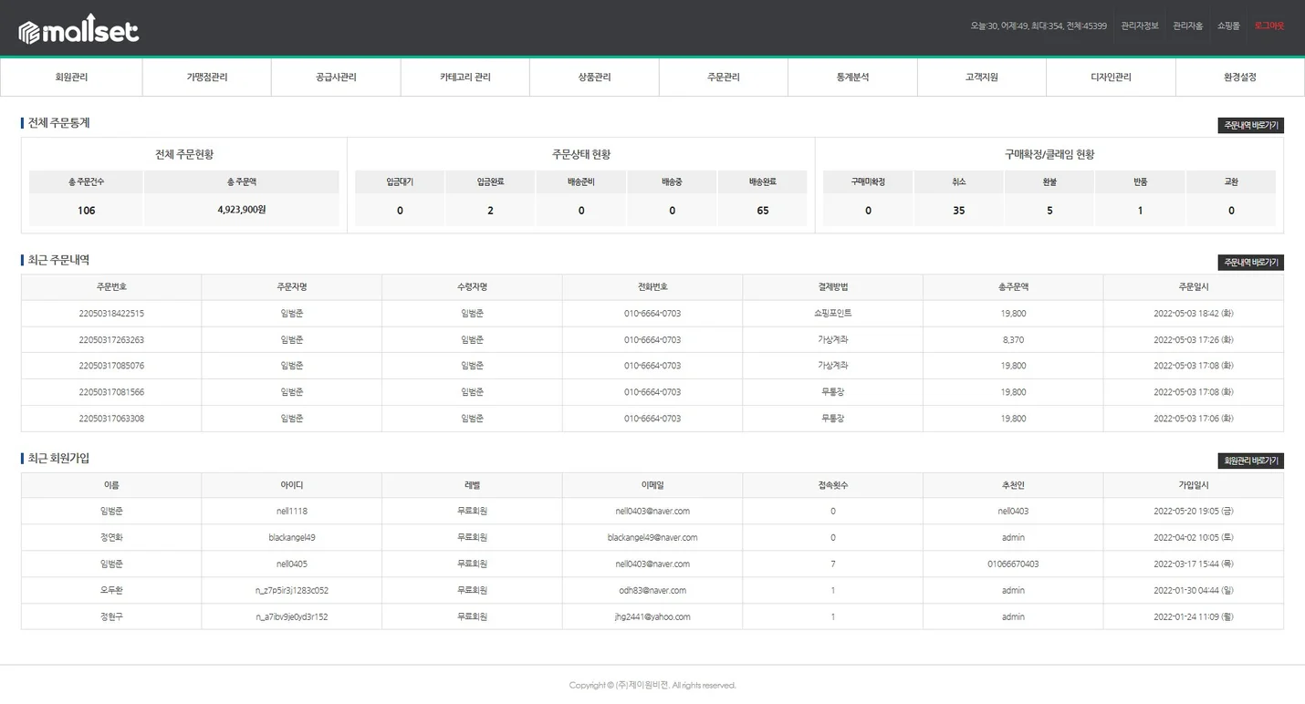Open the 카테고리 관리 menu
Viewport: 1305px width, 704px height.
[465, 78]
